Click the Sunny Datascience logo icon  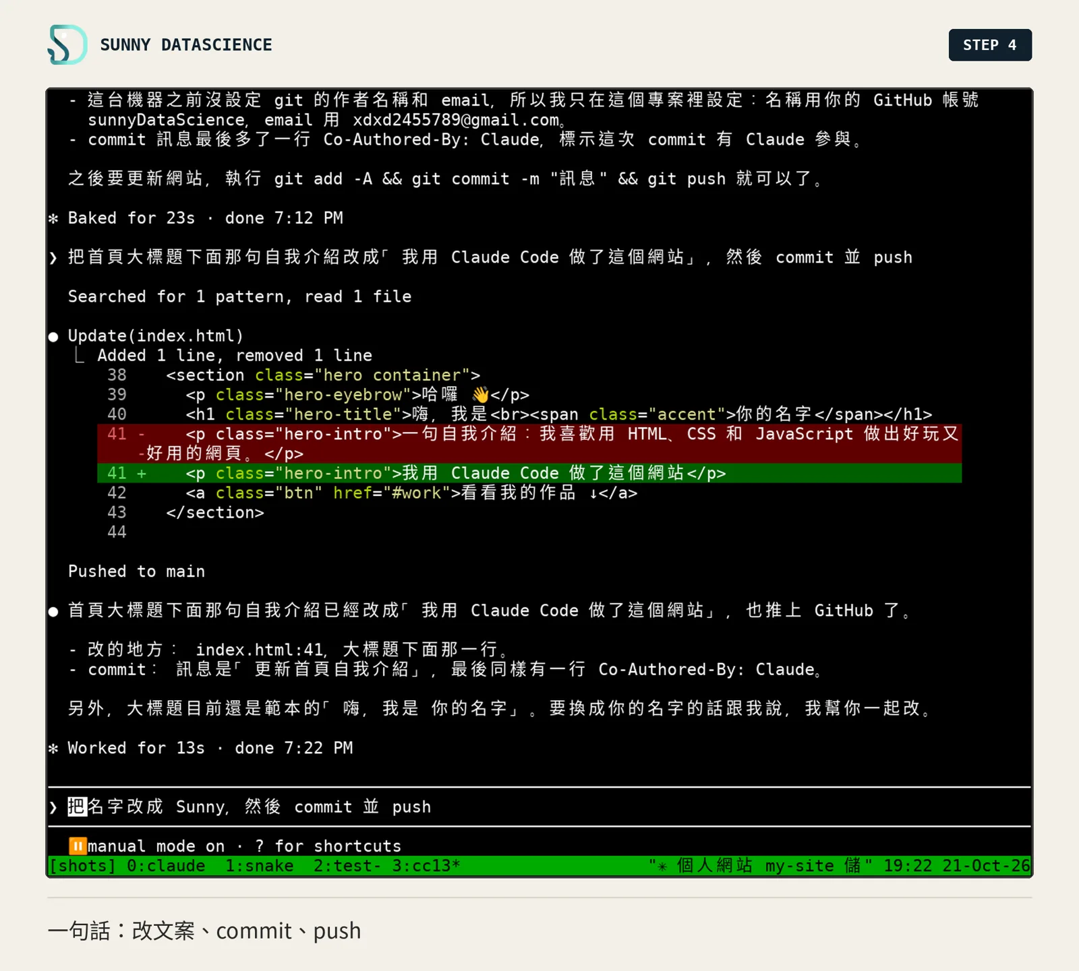pos(67,44)
